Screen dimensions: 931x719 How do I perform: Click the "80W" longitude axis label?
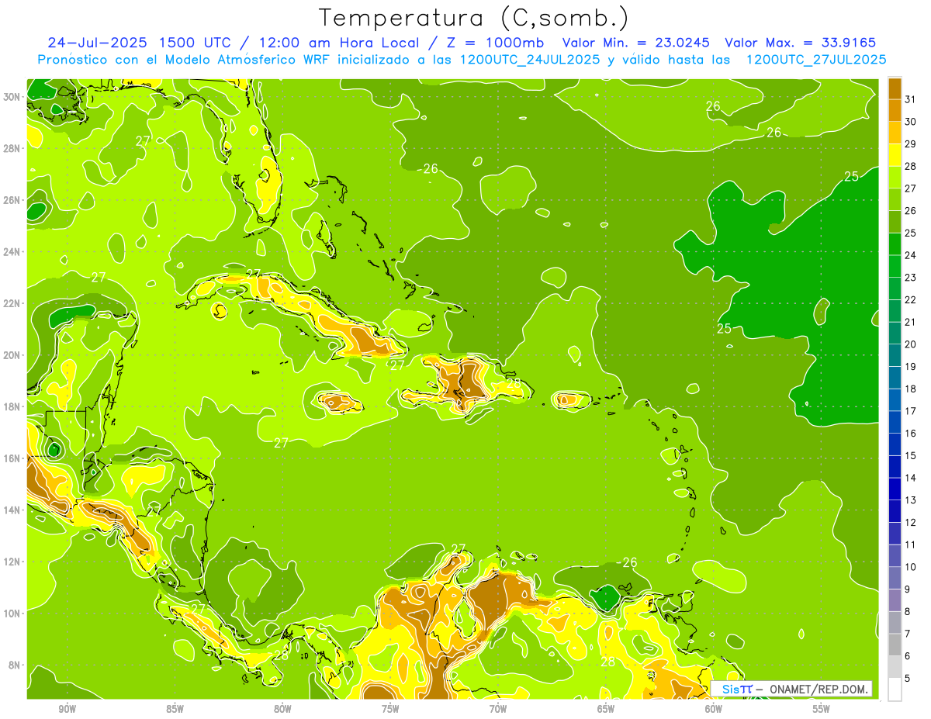click(x=282, y=709)
